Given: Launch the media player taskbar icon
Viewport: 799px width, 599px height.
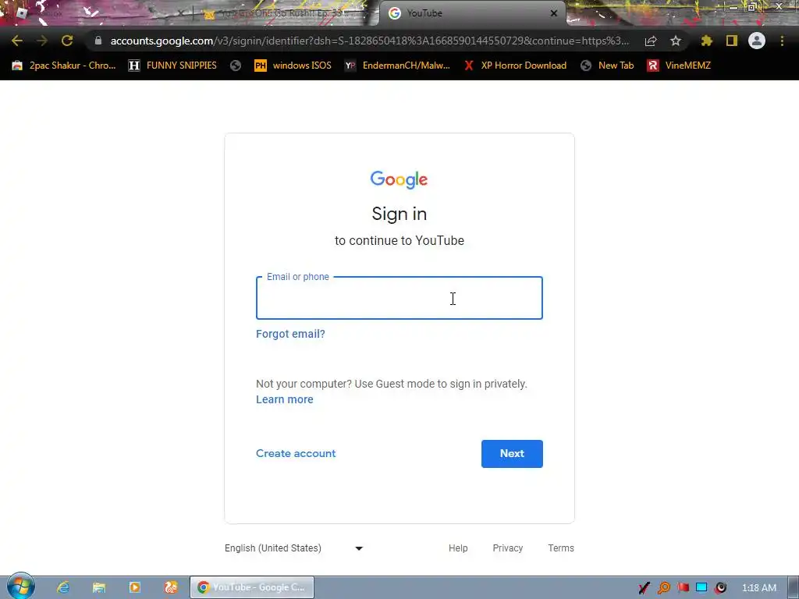Looking at the screenshot, I should [135, 587].
